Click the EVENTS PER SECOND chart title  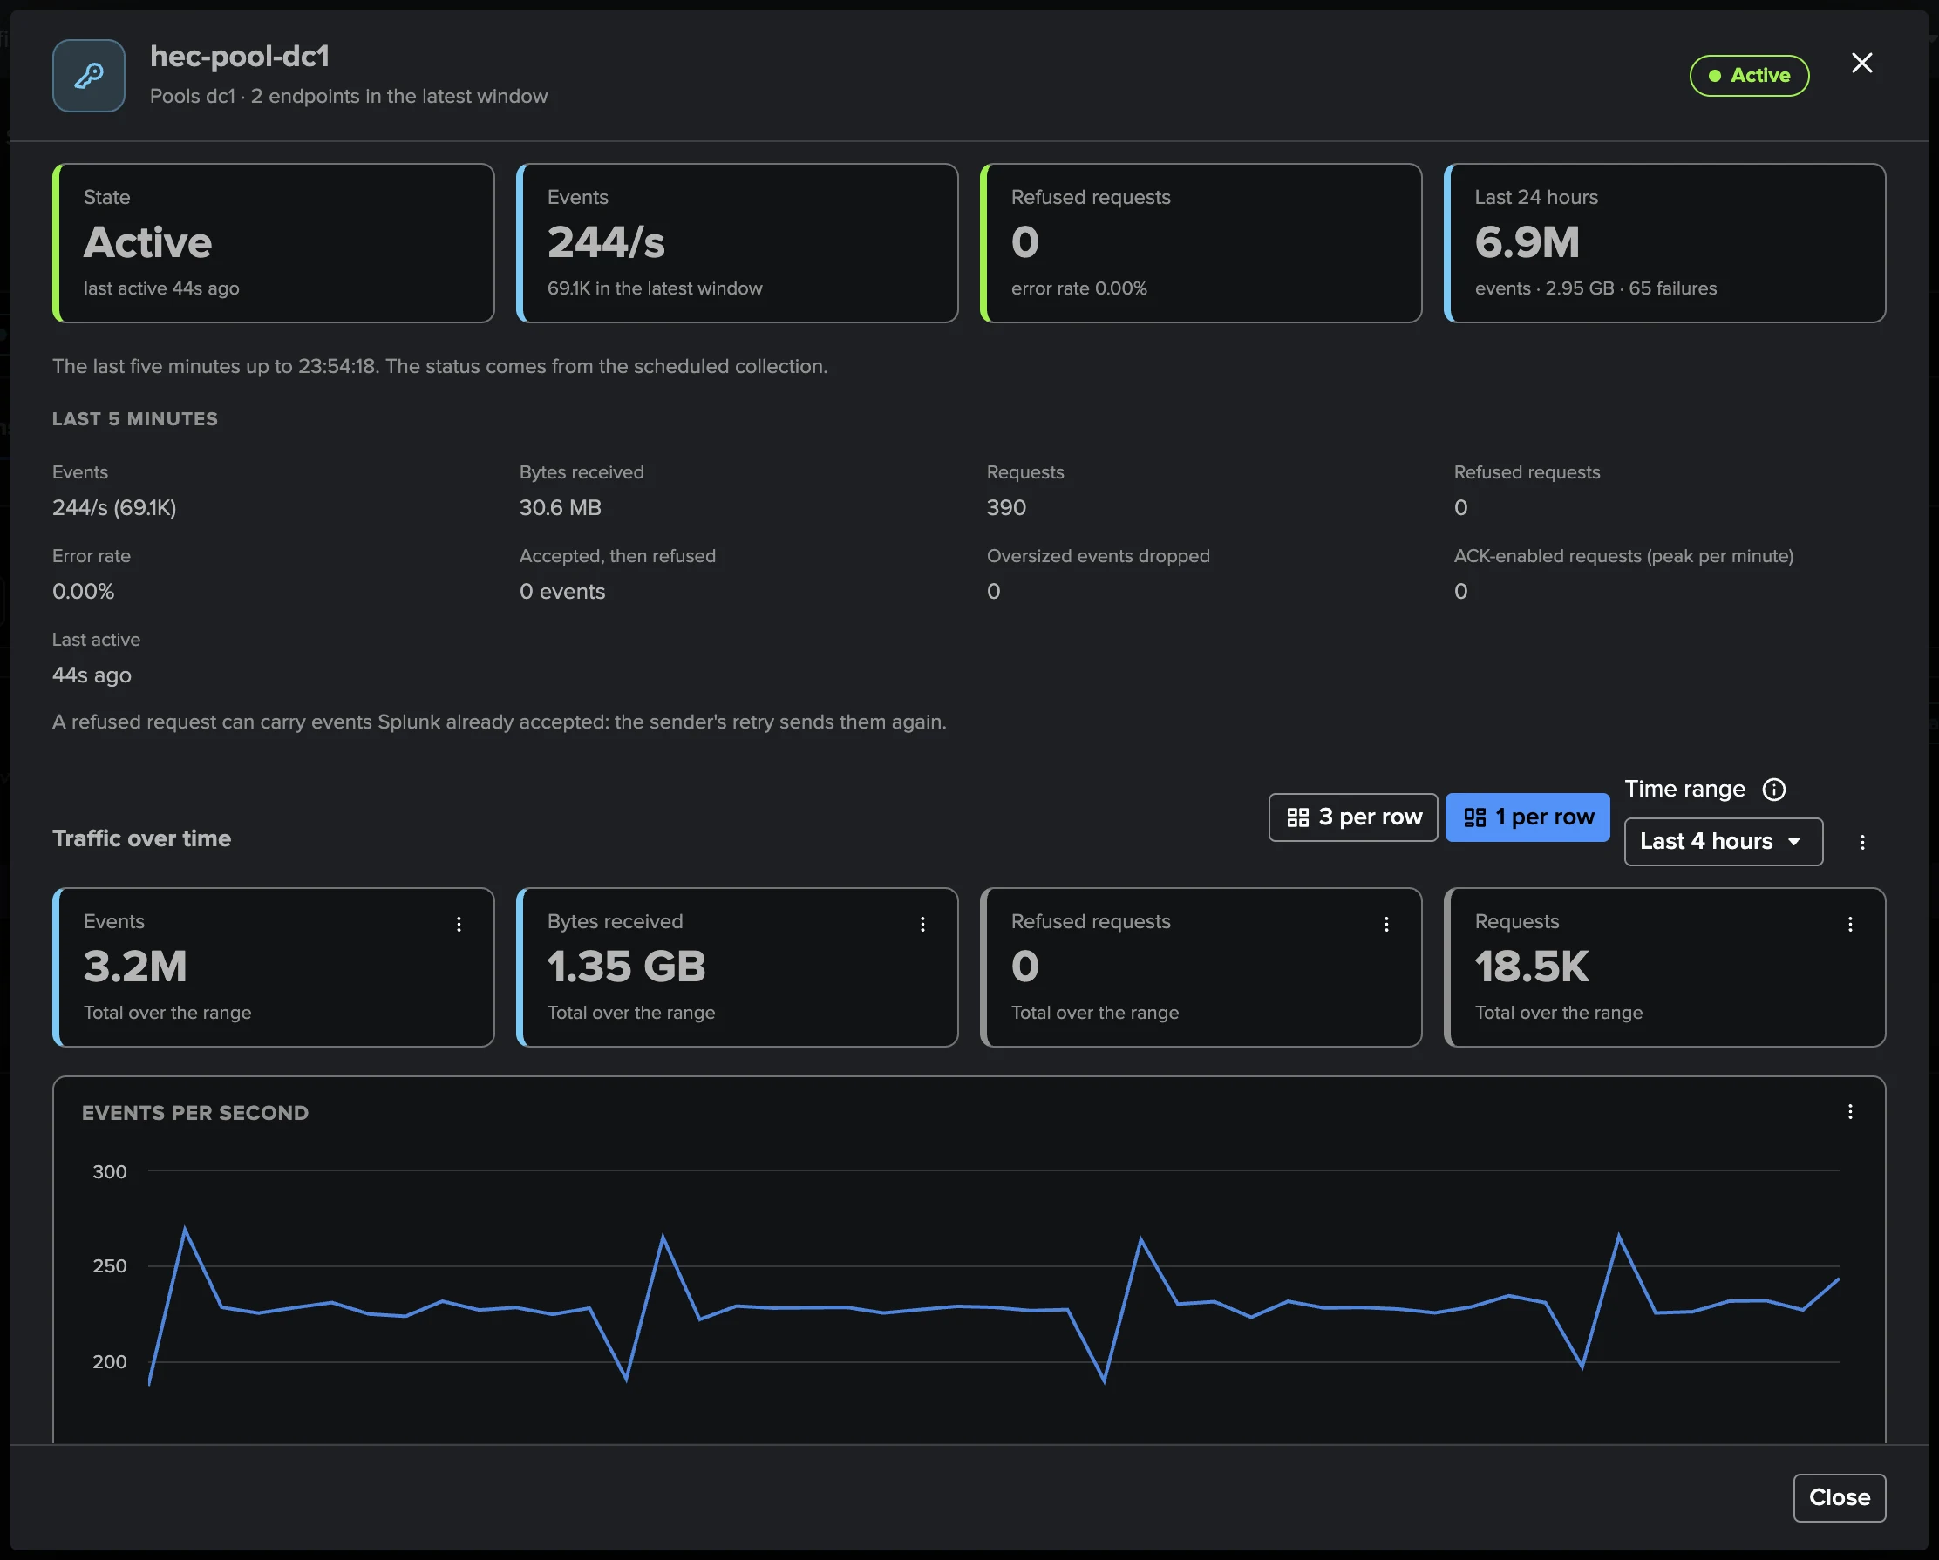click(195, 1112)
